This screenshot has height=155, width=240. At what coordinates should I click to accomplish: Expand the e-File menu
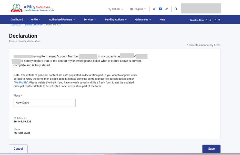(x=36, y=19)
